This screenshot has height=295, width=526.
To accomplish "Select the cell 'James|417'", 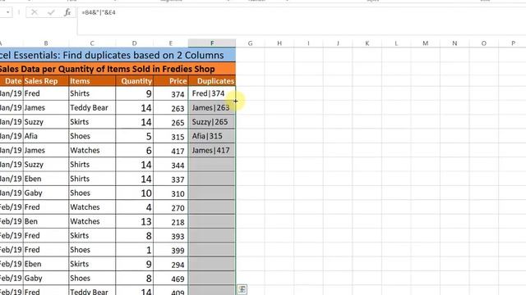I will [x=212, y=151].
